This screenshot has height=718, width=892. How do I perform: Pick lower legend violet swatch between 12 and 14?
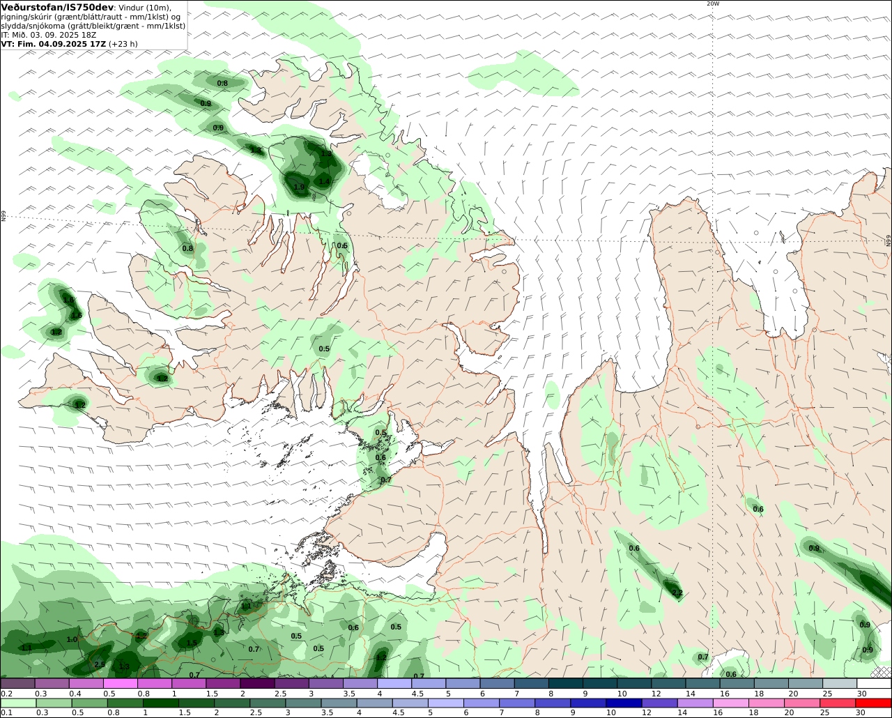point(660,703)
